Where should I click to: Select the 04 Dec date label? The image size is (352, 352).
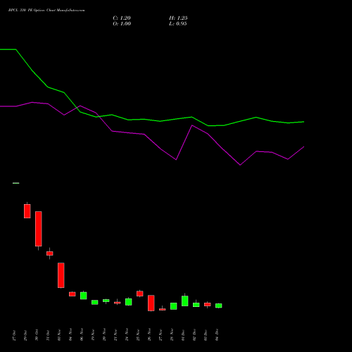tap(217, 335)
